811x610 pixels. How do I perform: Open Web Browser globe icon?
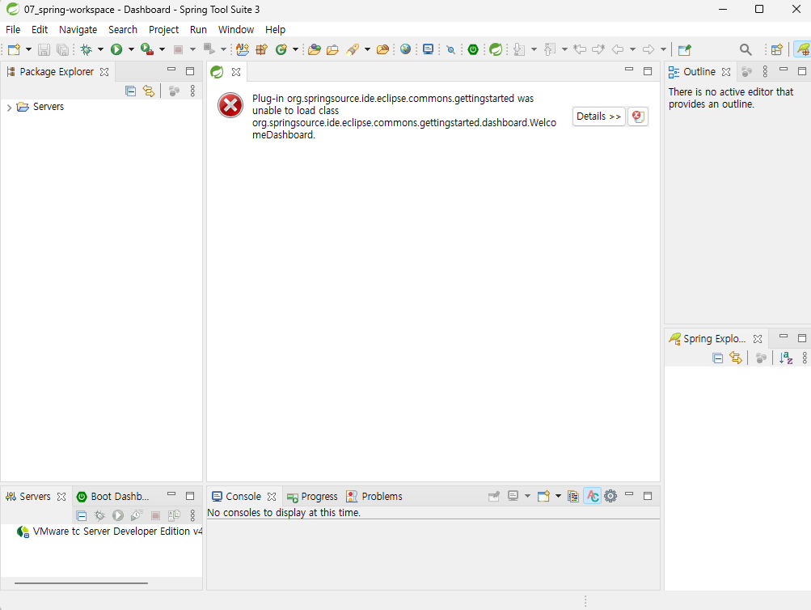[406, 49]
